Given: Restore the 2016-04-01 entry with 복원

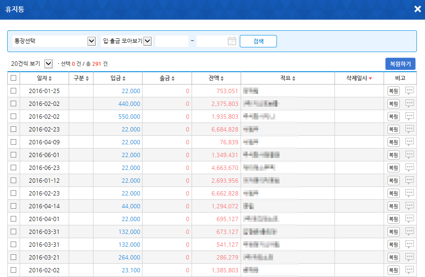Looking at the screenshot, I should coord(393,219).
